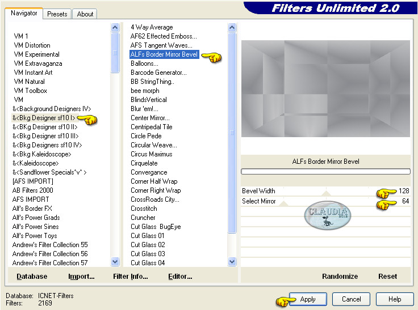Click the filter preview image
The image size is (418, 310).
325,88
